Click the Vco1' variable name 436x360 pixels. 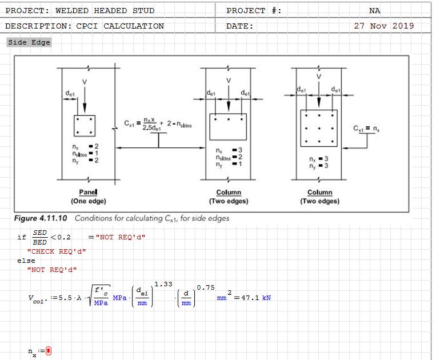coord(38,299)
